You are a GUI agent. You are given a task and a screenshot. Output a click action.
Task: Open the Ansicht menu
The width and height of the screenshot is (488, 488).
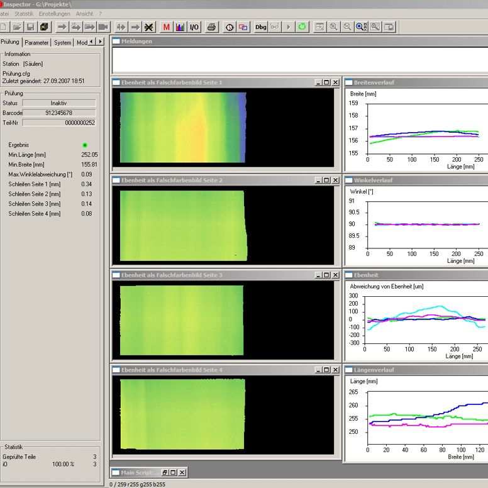84,14
